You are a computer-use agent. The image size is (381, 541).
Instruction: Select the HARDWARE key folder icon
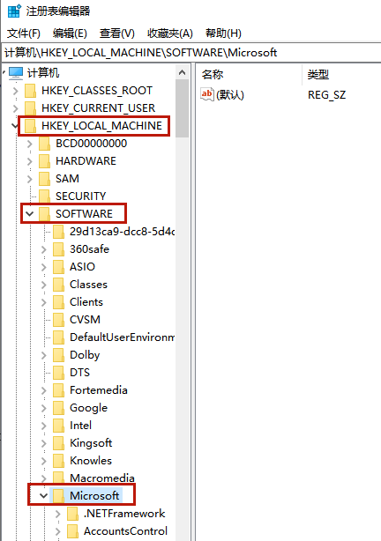tap(45, 161)
